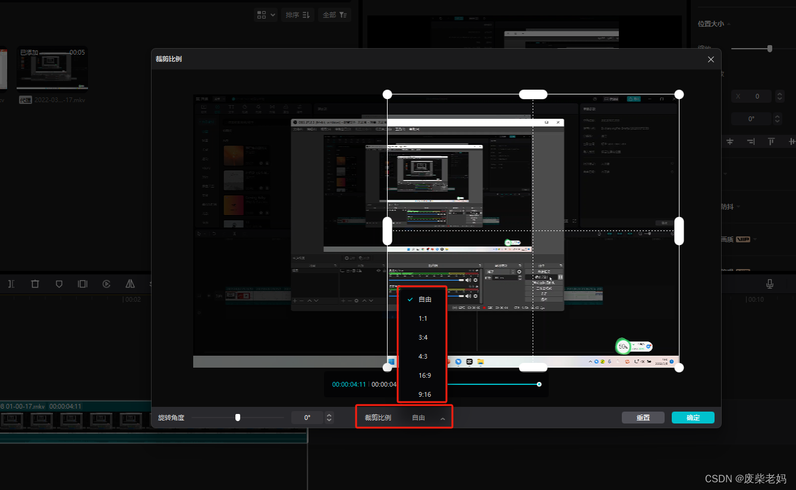This screenshot has width=796, height=490.
Task: Click the right panel 0° rotation input field
Action: 751,119
